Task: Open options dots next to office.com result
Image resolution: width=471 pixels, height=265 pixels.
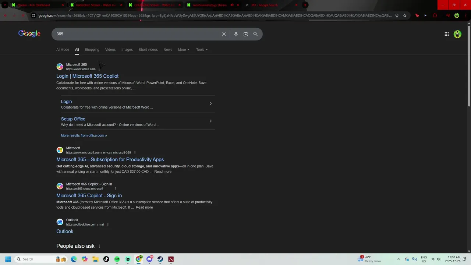Action: (99, 69)
